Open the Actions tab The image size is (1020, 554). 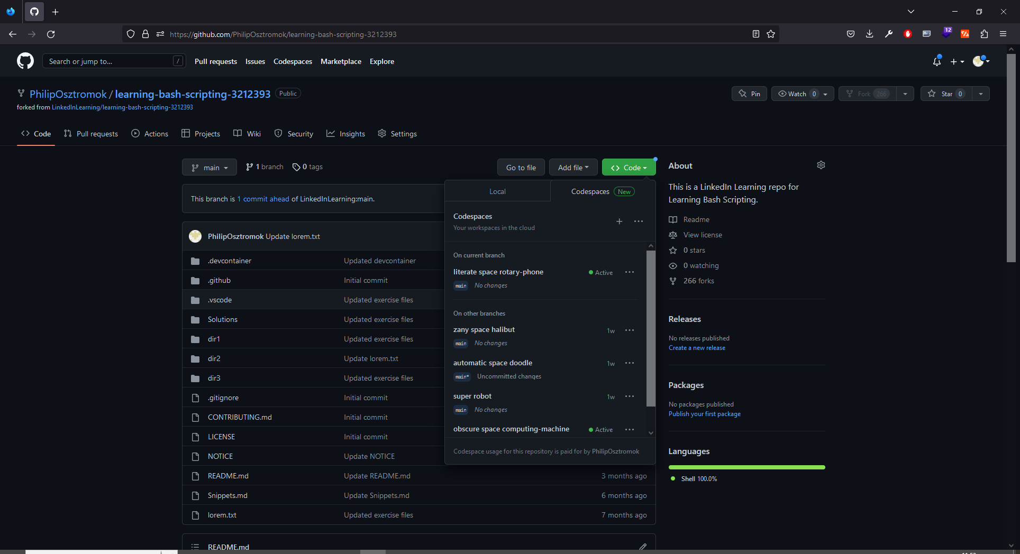150,134
